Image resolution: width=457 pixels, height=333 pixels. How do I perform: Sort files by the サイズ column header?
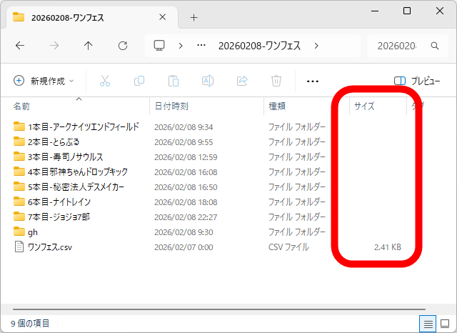click(364, 106)
